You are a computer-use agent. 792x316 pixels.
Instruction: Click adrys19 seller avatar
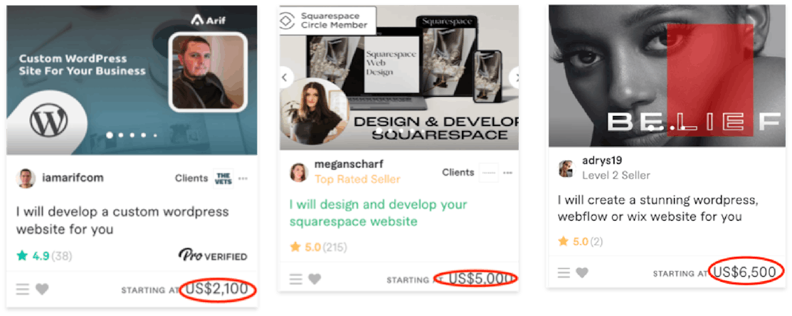[566, 169]
